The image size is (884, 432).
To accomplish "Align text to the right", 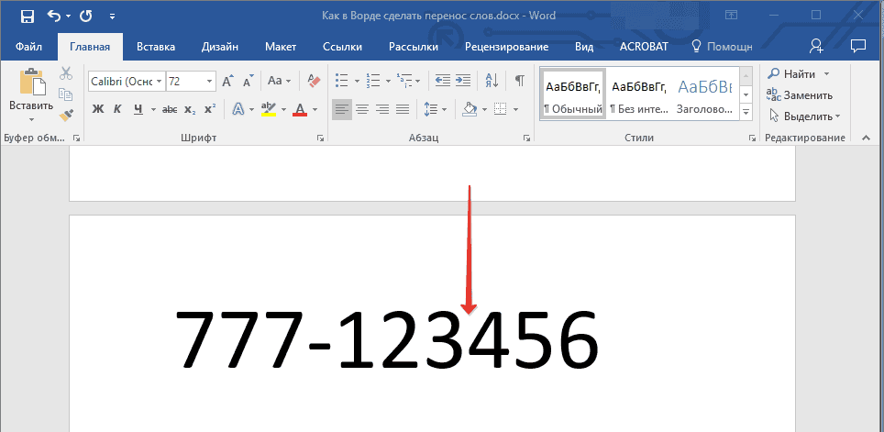I will (x=382, y=109).
